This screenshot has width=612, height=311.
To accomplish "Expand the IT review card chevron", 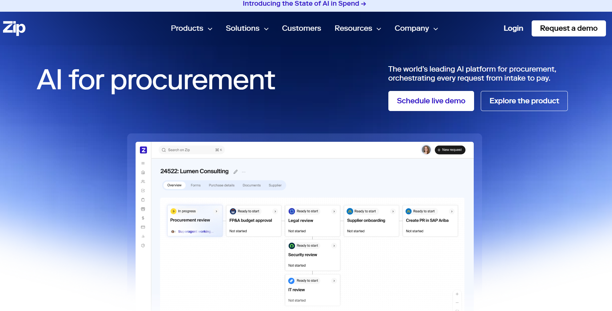I will pyautogui.click(x=334, y=281).
